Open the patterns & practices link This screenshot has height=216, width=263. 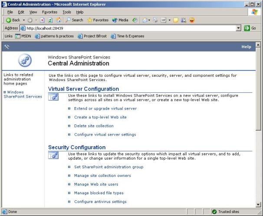point(54,36)
